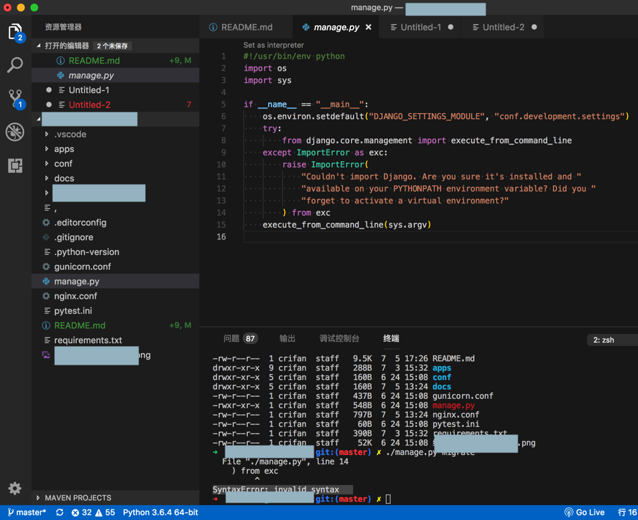Open the terminal selector dropdown showing zsh
Image resolution: width=638 pixels, height=520 pixels.
click(610, 340)
